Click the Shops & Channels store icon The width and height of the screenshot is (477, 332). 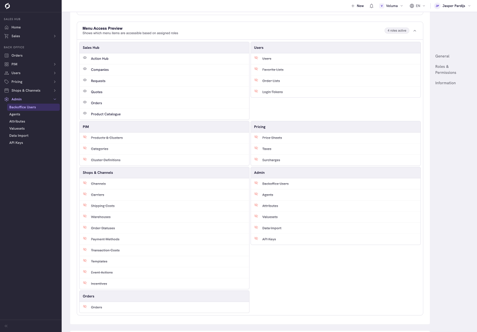(7, 91)
